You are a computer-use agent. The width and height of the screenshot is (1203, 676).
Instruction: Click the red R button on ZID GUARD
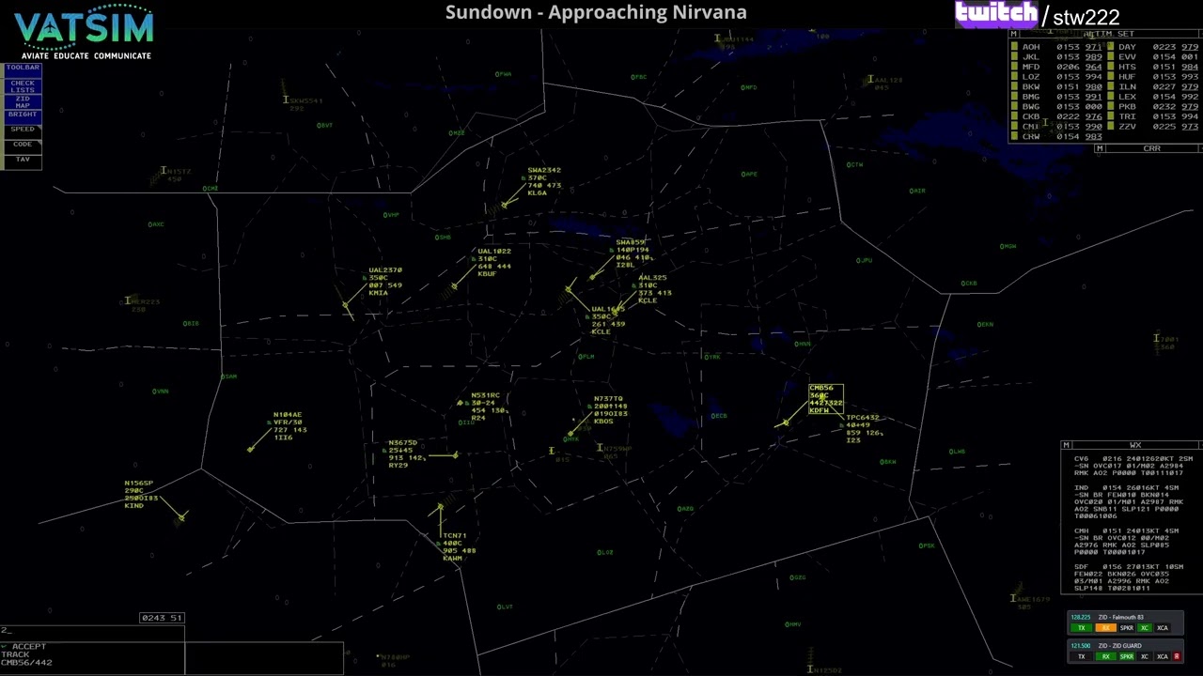(x=1177, y=656)
